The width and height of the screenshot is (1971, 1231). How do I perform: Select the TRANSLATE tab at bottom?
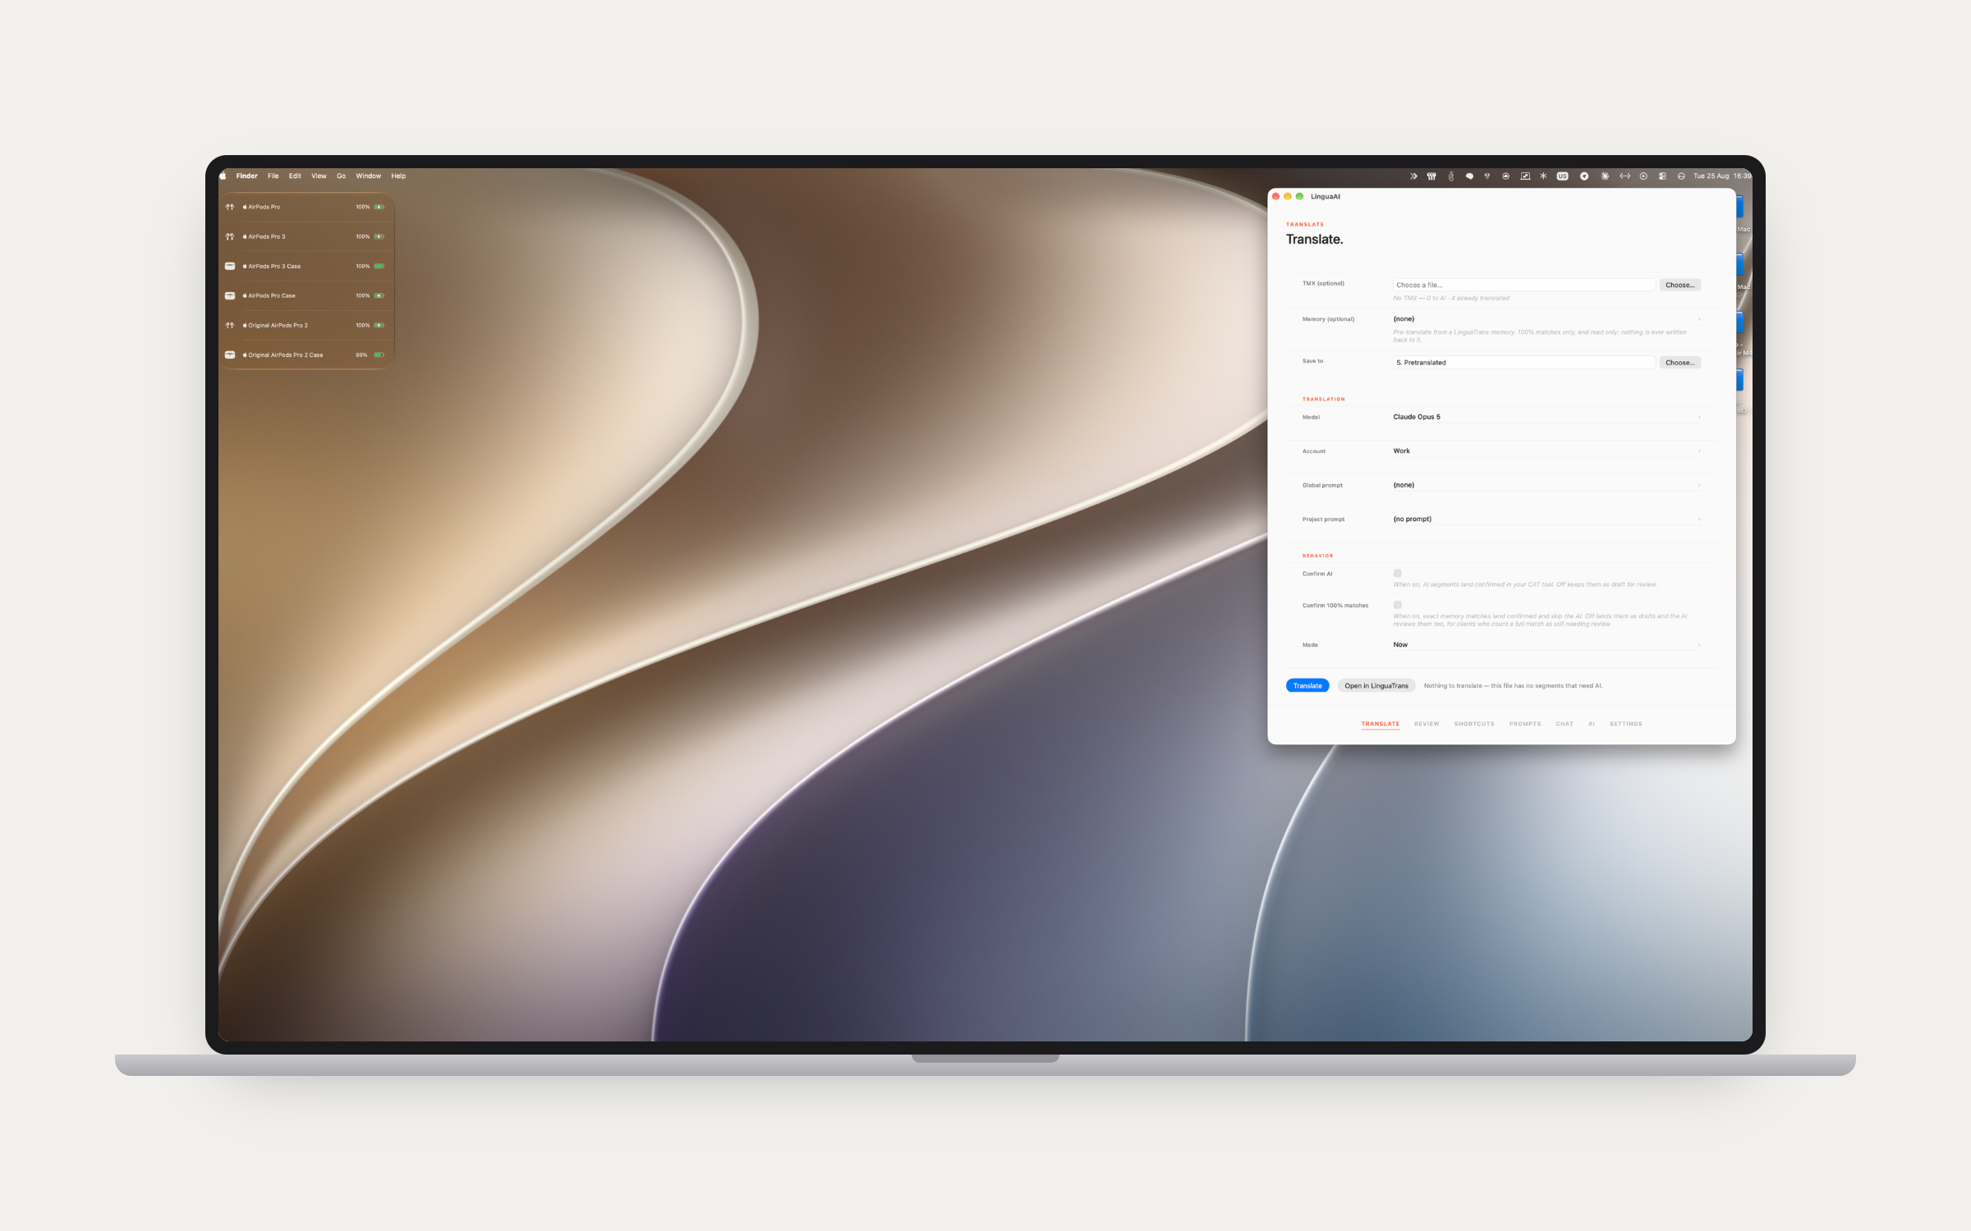pos(1381,724)
